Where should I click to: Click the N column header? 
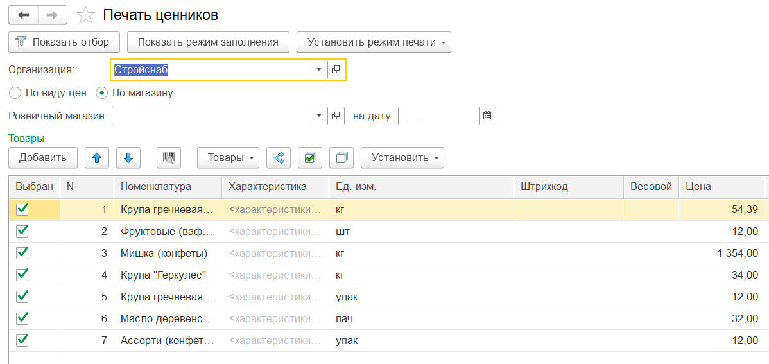pos(87,187)
